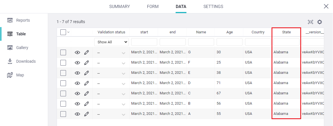Open the Downloads section
This screenshot has height=126, width=333.
pyautogui.click(x=26, y=61)
